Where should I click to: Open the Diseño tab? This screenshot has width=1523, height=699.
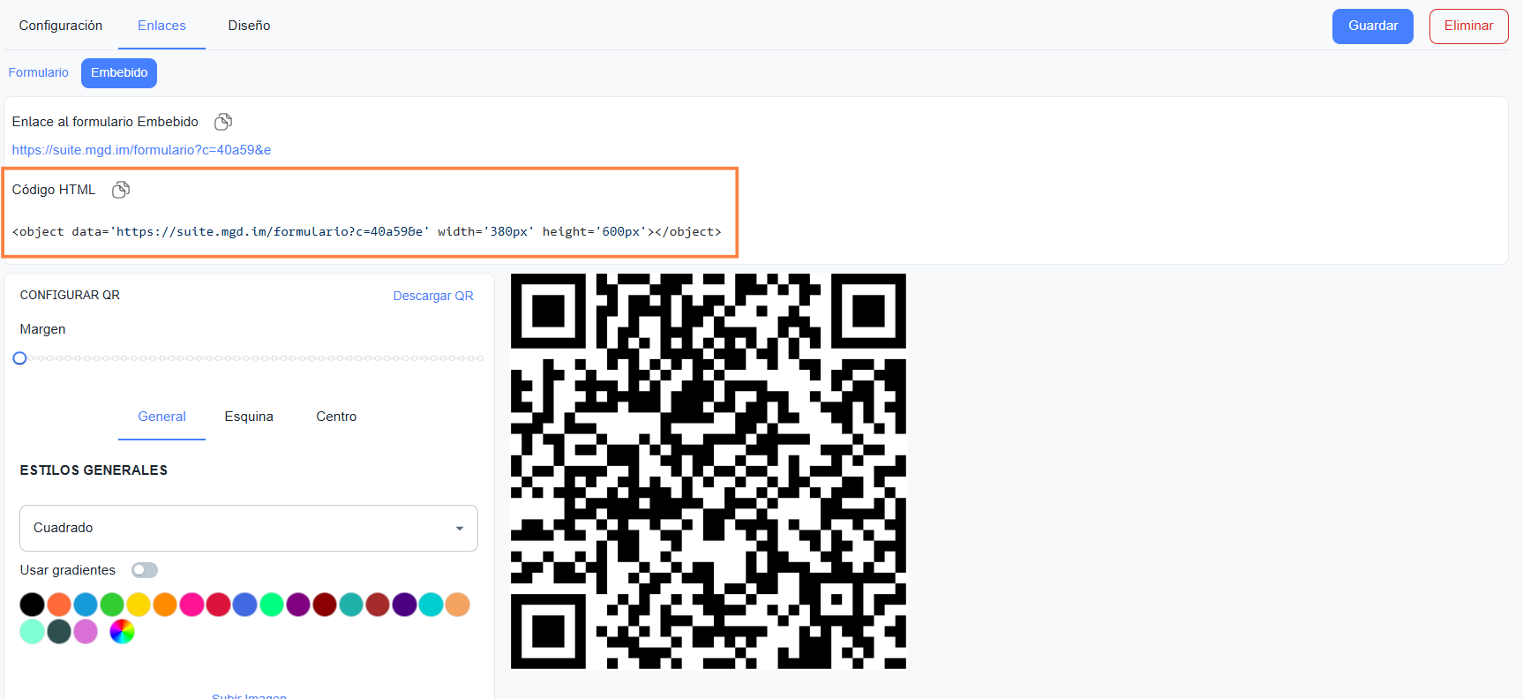pos(249,26)
